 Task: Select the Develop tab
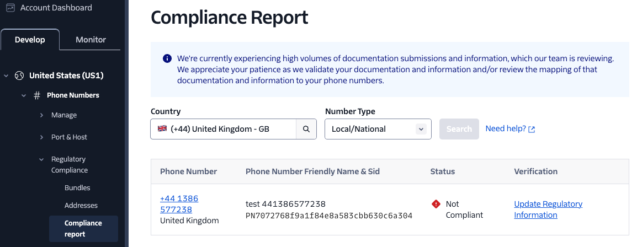[30, 40]
